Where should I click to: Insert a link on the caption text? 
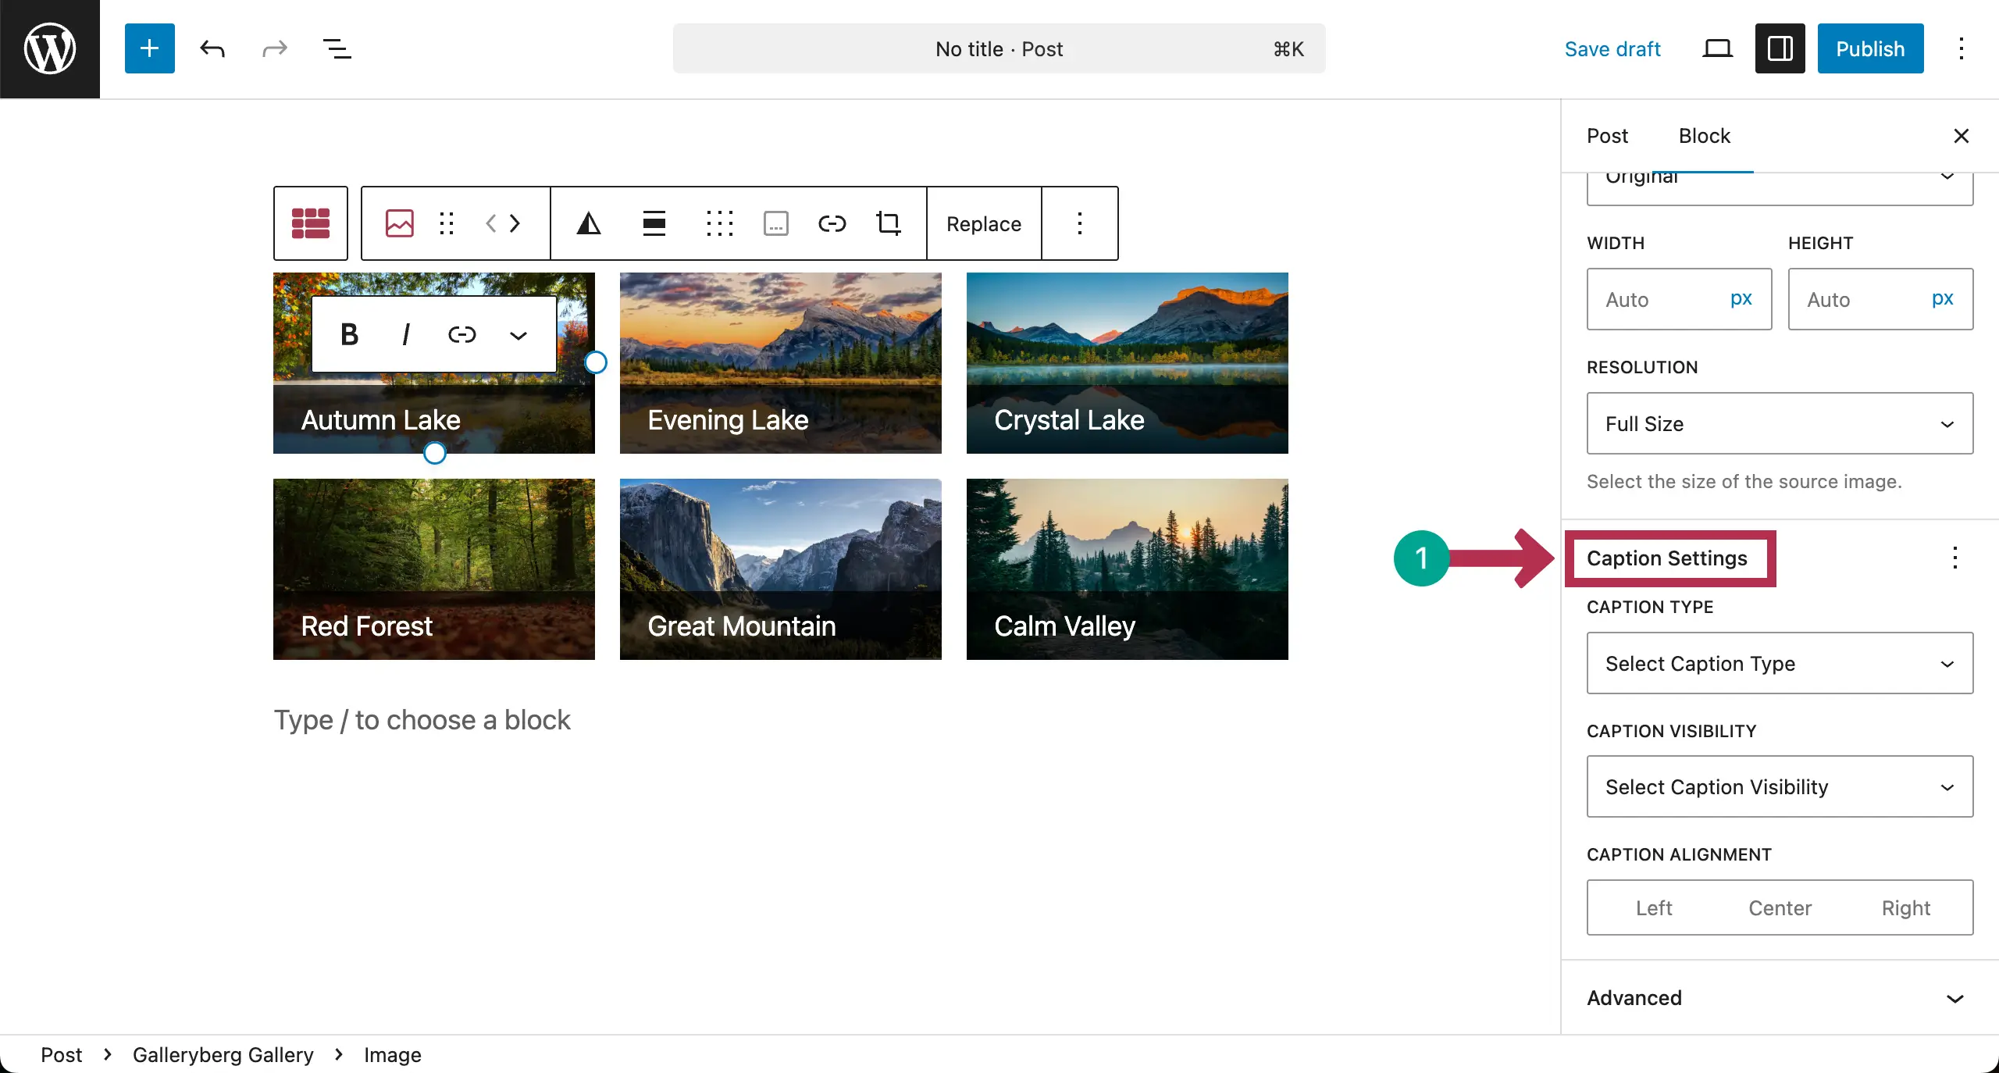coord(462,334)
